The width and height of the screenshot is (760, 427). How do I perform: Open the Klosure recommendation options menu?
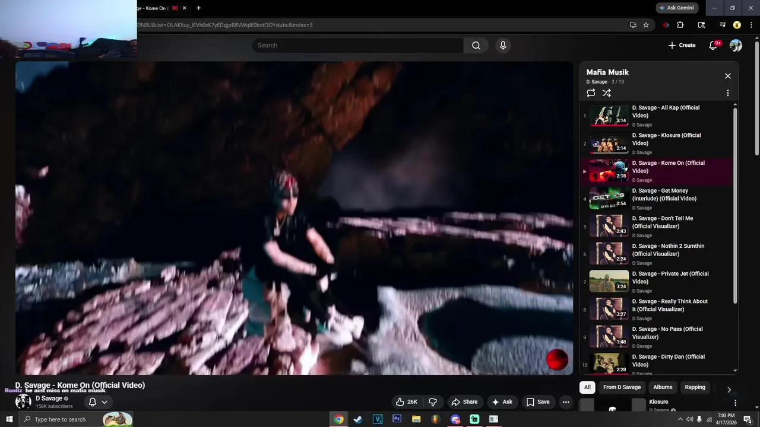pos(735,403)
